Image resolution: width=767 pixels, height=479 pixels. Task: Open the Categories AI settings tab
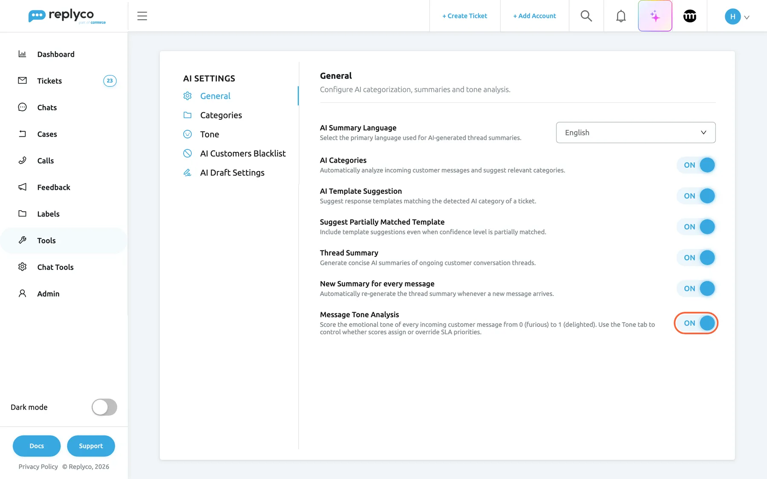[x=221, y=115]
